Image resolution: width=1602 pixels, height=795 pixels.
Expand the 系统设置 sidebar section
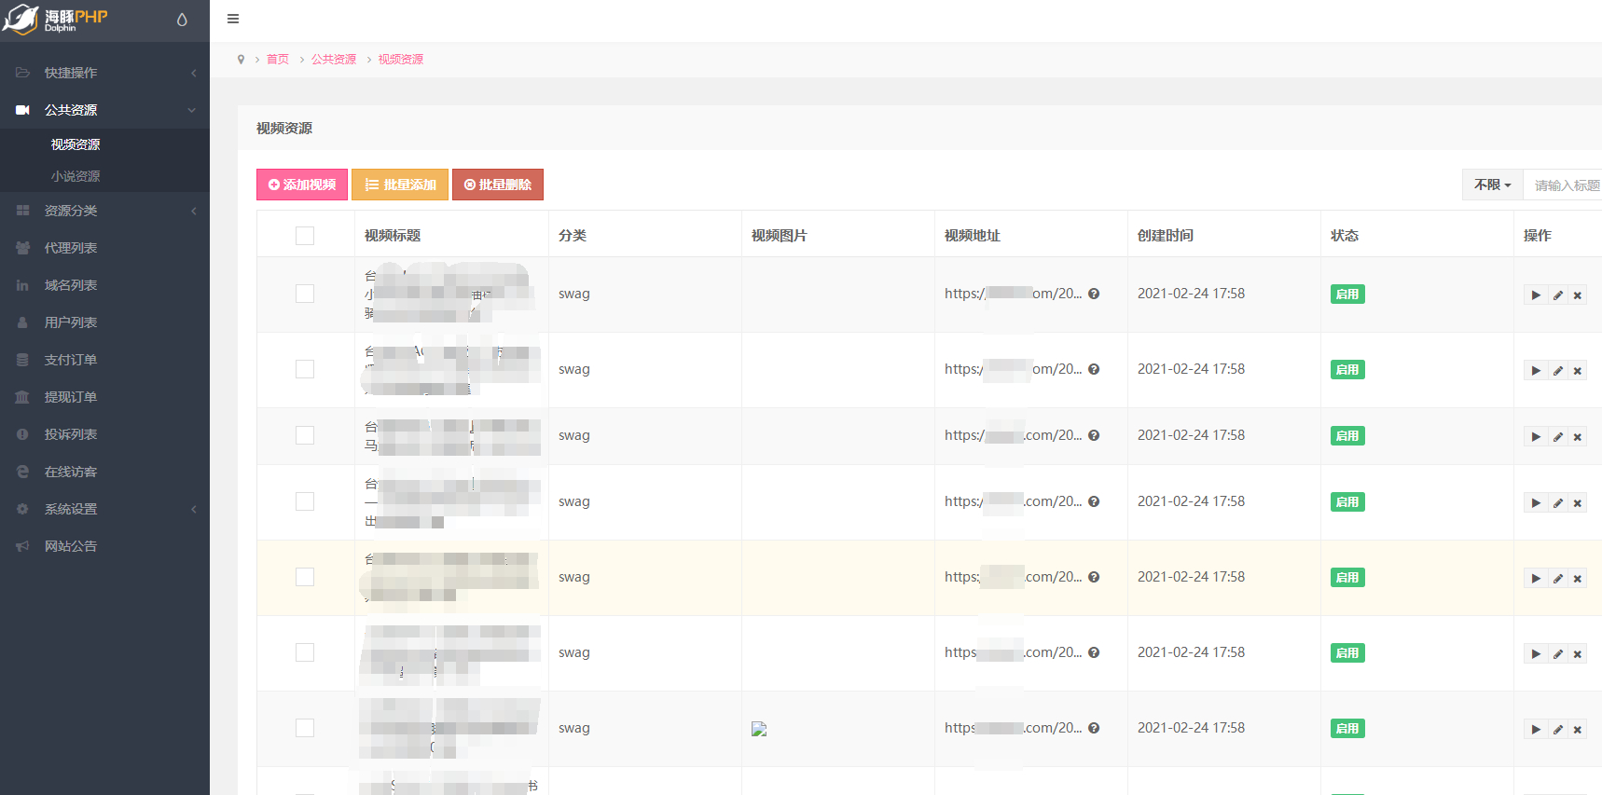pyautogui.click(x=104, y=509)
